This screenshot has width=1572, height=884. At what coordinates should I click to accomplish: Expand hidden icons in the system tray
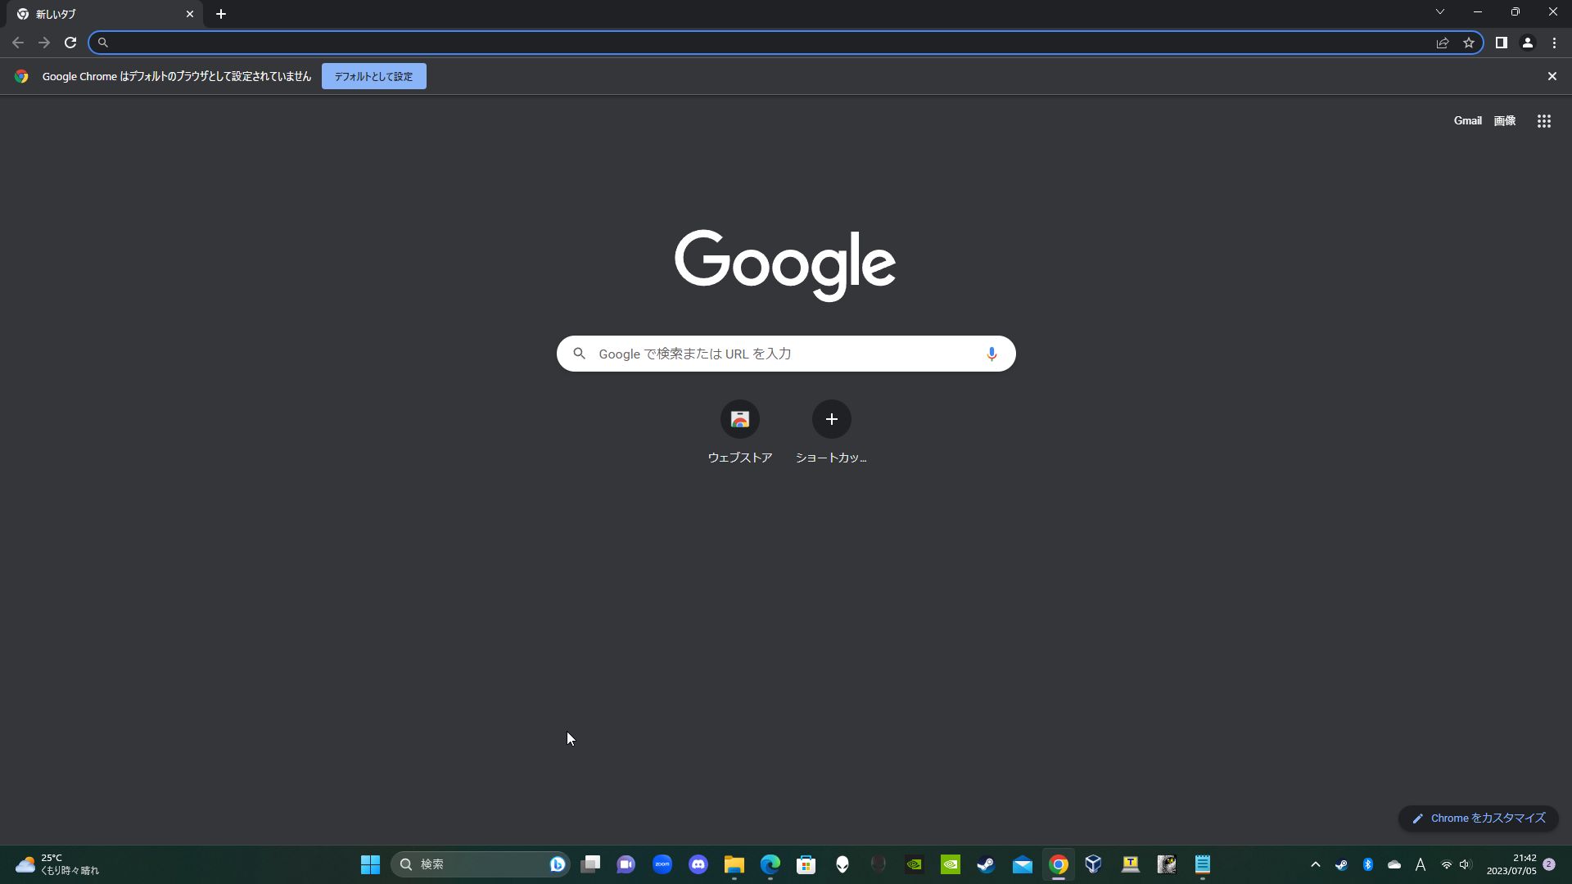pyautogui.click(x=1316, y=864)
